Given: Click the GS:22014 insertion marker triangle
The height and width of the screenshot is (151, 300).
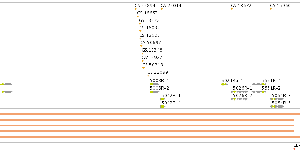Looking at the screenshot, I should point(162,9).
